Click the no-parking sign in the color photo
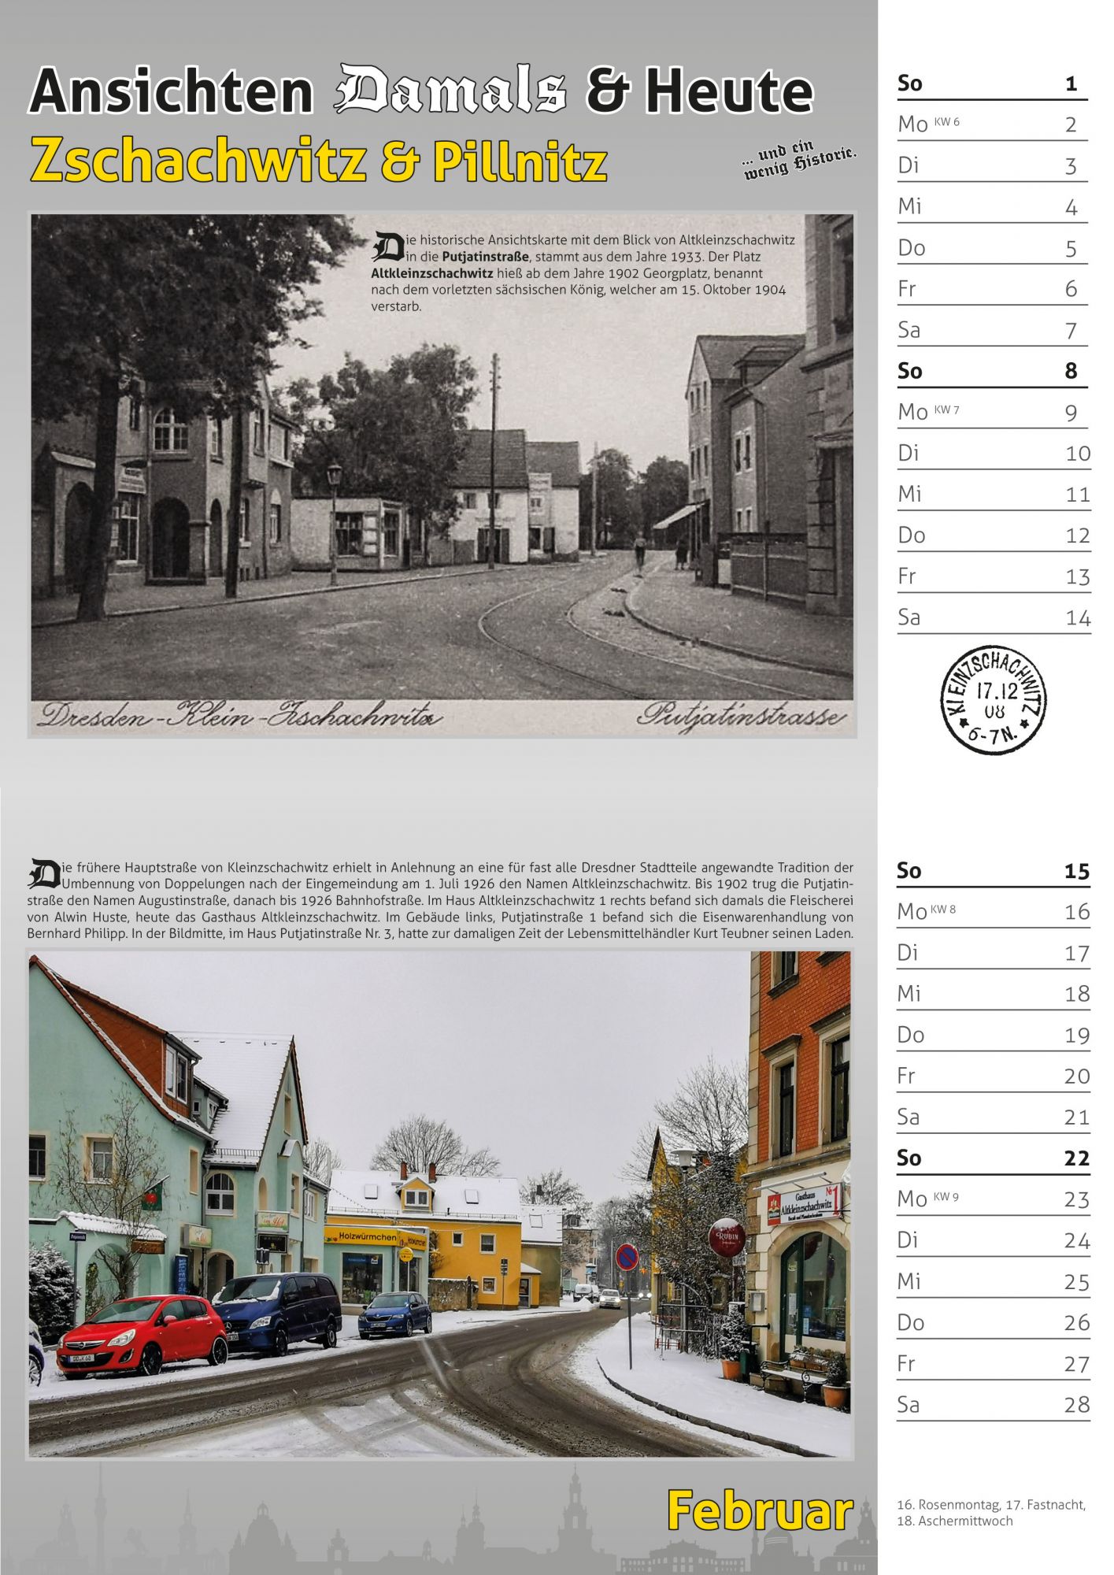The image size is (1114, 1575). (x=627, y=1257)
